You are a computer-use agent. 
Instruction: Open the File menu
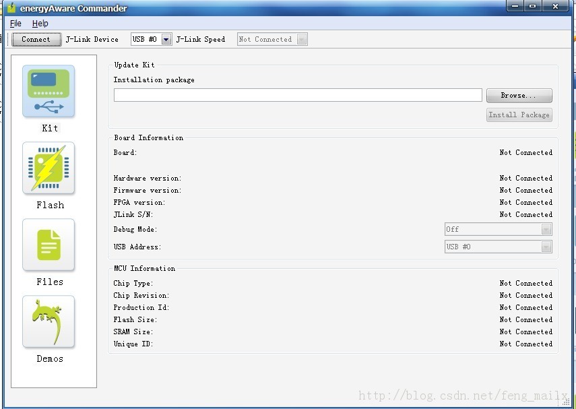(x=15, y=24)
